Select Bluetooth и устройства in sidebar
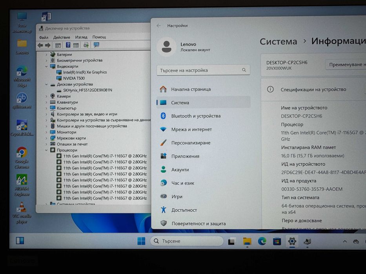 pos(203,116)
